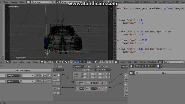
Task: Click the Empty.005 controller object button
Action: [x=85, y=70]
